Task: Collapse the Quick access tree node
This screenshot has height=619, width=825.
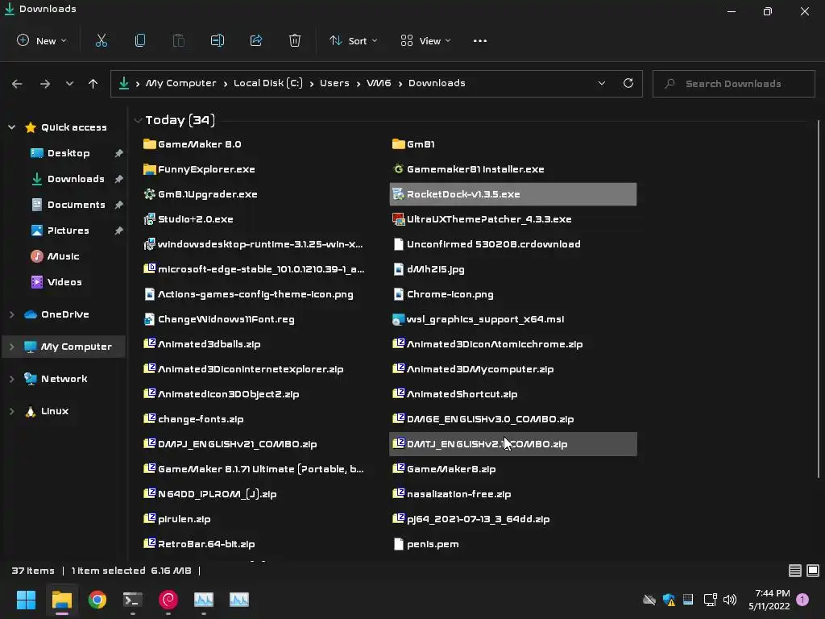Action: click(11, 127)
